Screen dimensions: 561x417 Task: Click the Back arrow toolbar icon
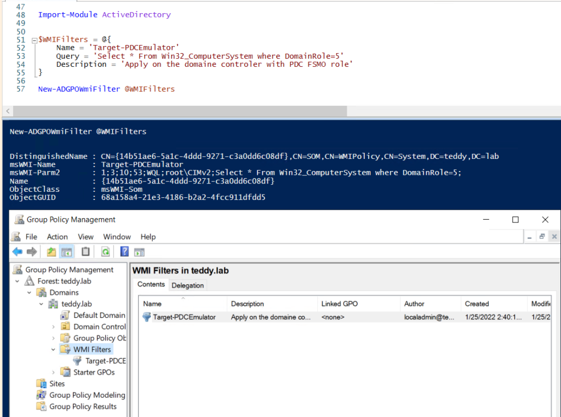coord(17,252)
